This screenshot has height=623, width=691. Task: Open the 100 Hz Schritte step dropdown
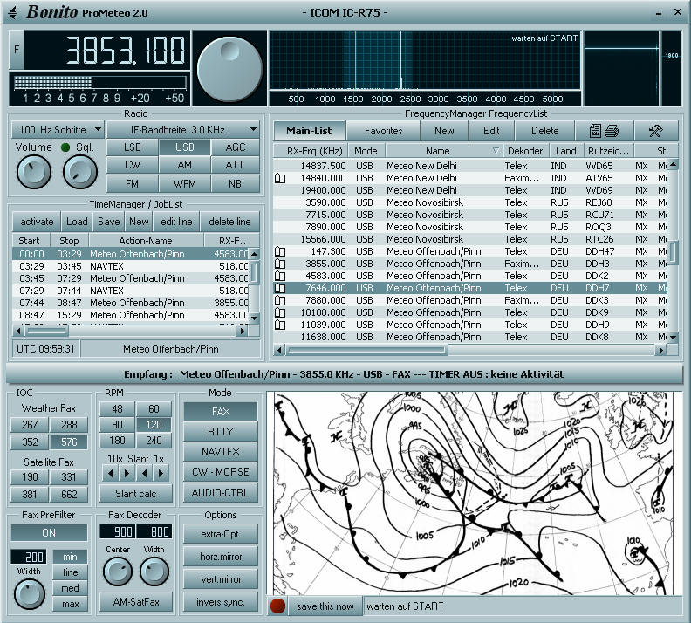coord(58,129)
